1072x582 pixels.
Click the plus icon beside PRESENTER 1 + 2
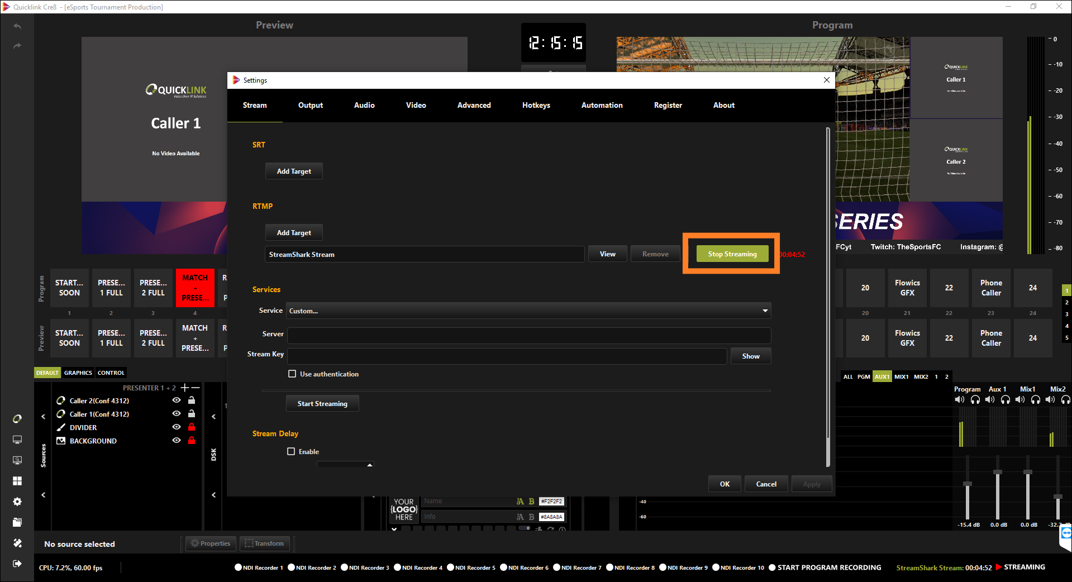(184, 388)
